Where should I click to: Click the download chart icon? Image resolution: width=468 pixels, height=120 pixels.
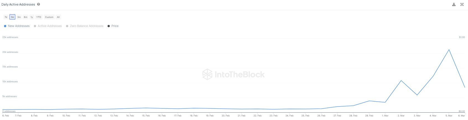454,4
